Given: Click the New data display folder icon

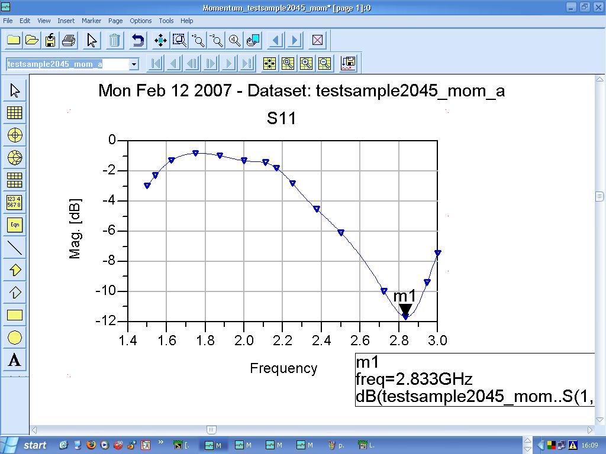Looking at the screenshot, I should coord(14,40).
